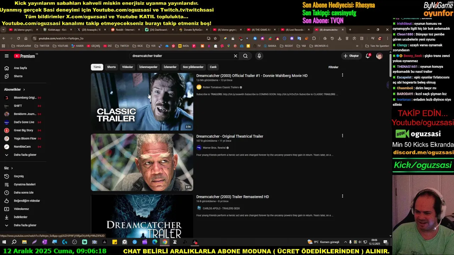Open Windows Start menu
The image size is (454, 255).
(x=4, y=242)
